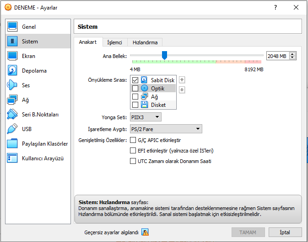Select the Optik row label

pyautogui.click(x=157, y=89)
